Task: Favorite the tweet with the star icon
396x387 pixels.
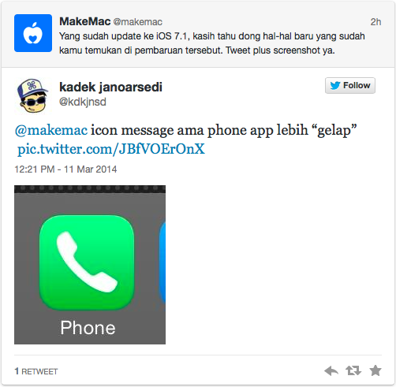Action: click(x=375, y=370)
